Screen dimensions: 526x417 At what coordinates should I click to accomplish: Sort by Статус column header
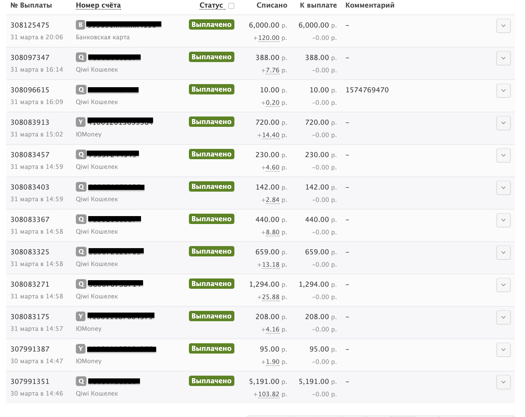coord(211,5)
